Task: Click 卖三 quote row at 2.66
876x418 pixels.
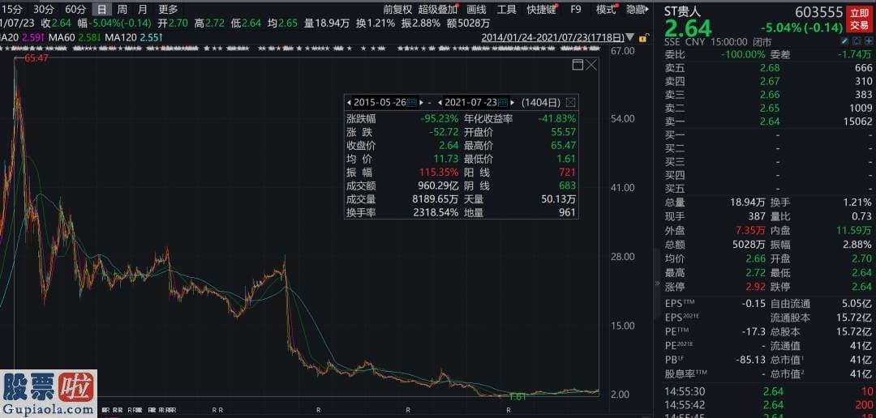Action: click(x=768, y=94)
